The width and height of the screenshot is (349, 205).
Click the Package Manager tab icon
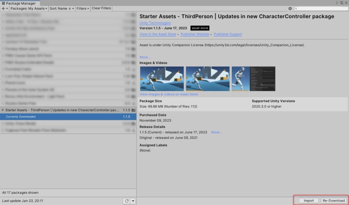[x=3, y=3]
